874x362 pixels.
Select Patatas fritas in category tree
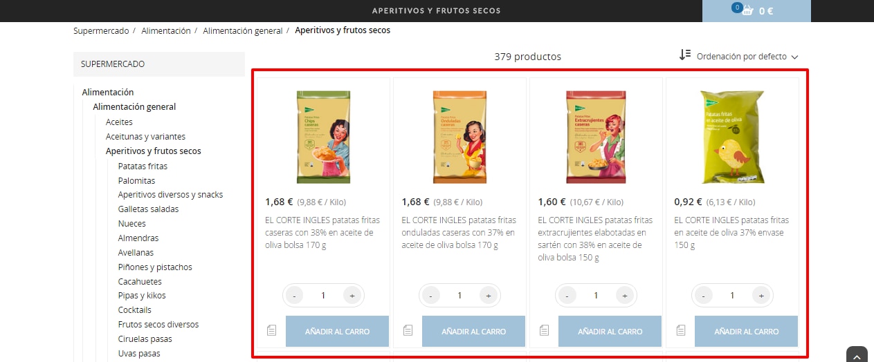pos(143,166)
